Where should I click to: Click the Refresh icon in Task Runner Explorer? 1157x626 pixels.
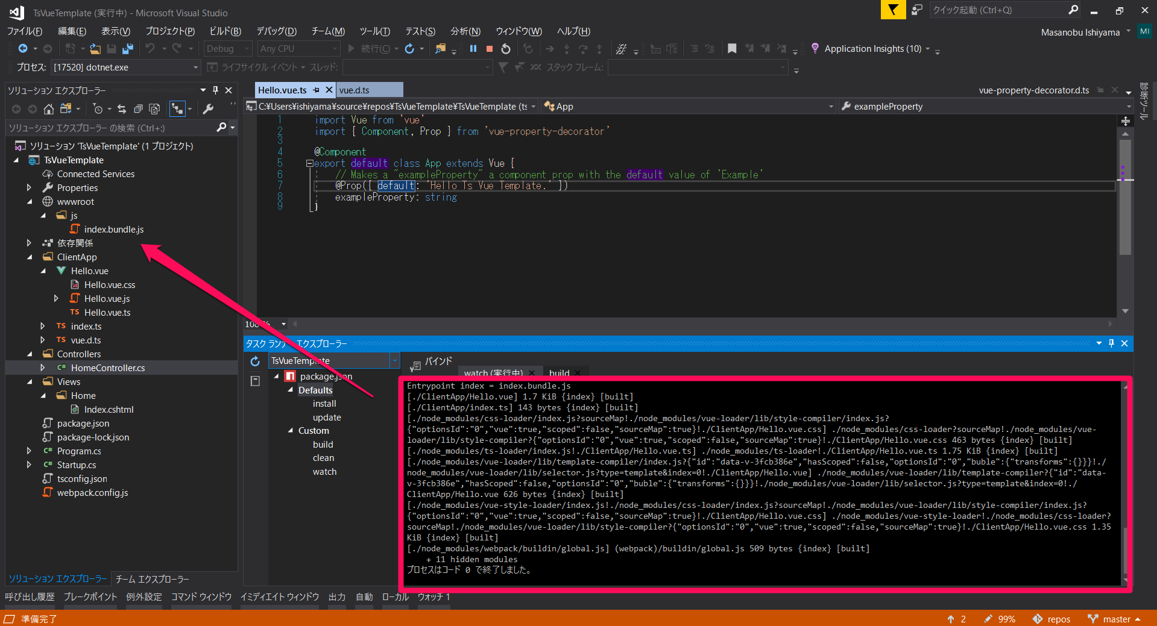click(255, 361)
